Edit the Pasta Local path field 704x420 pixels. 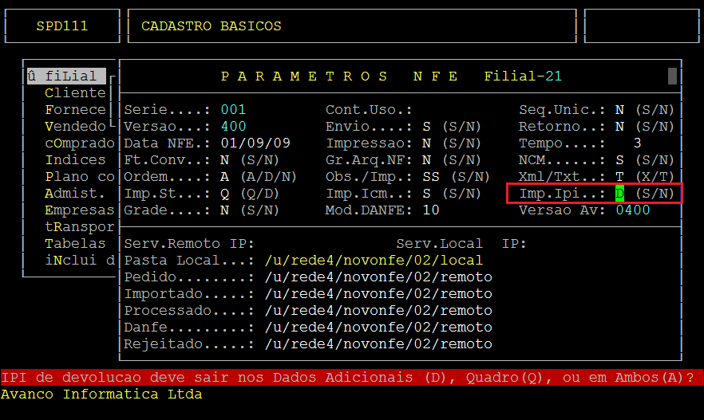pos(374,261)
